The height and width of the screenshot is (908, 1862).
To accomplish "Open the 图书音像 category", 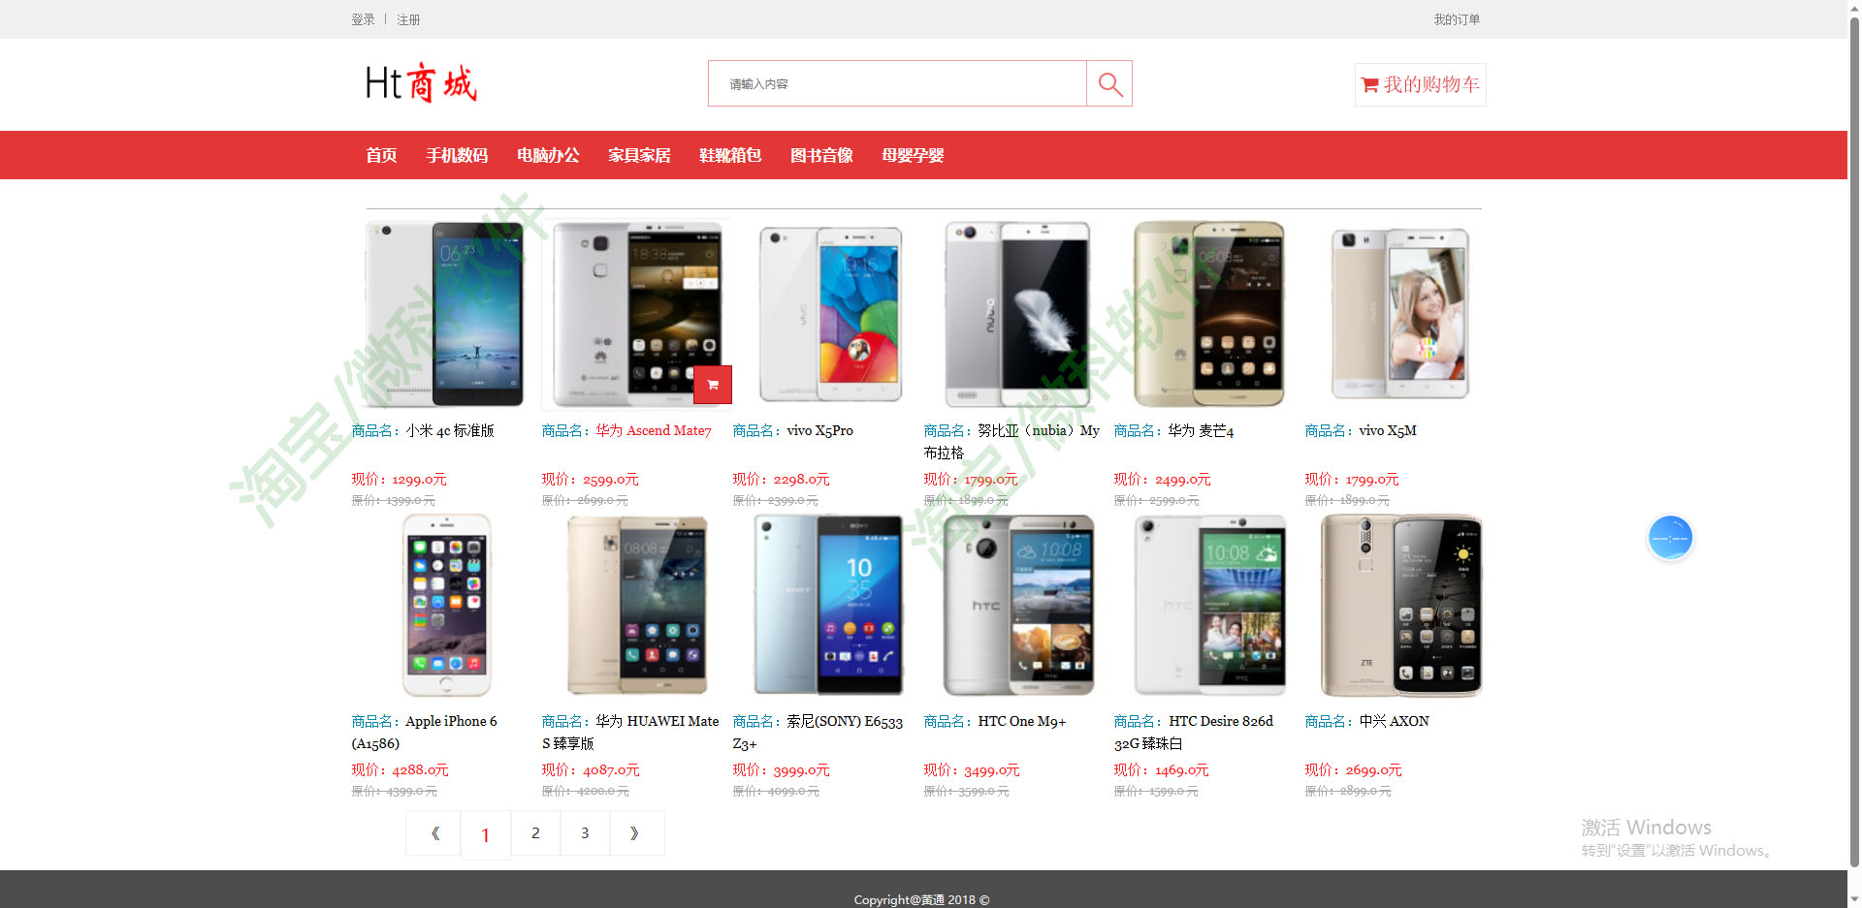I will pos(821,155).
